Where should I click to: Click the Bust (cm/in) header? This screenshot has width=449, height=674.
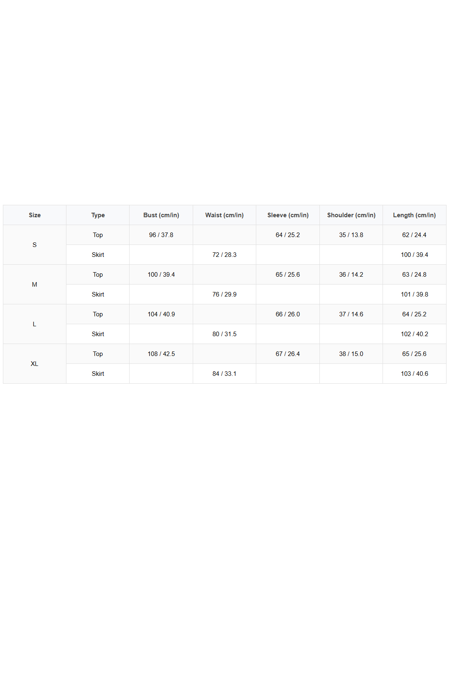click(x=161, y=215)
